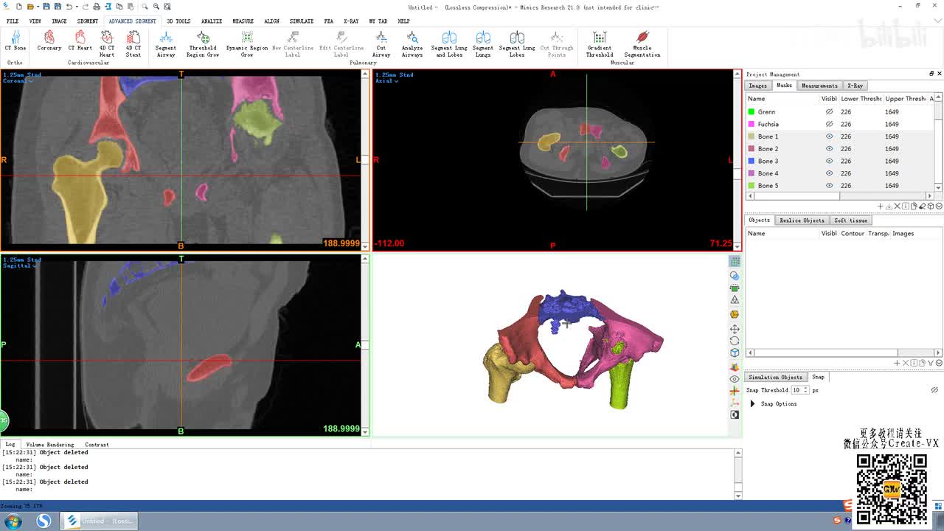
Task: Open the MEASURE ribbon tab
Action: (243, 21)
